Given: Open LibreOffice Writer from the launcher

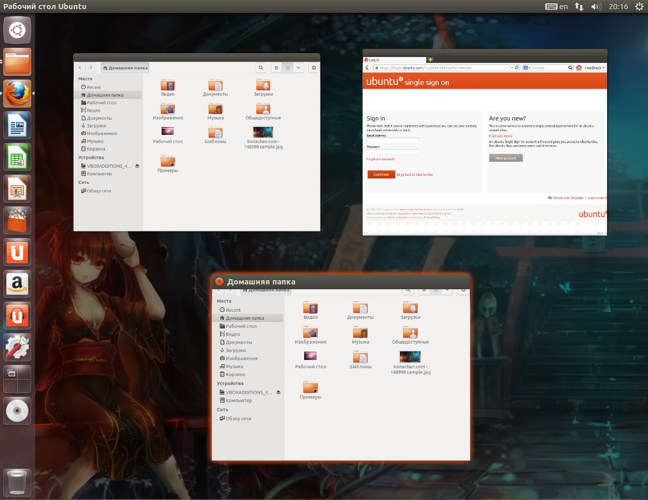Looking at the screenshot, I should click(x=17, y=125).
